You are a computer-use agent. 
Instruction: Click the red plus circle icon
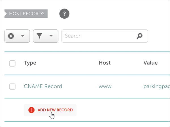click(31, 110)
